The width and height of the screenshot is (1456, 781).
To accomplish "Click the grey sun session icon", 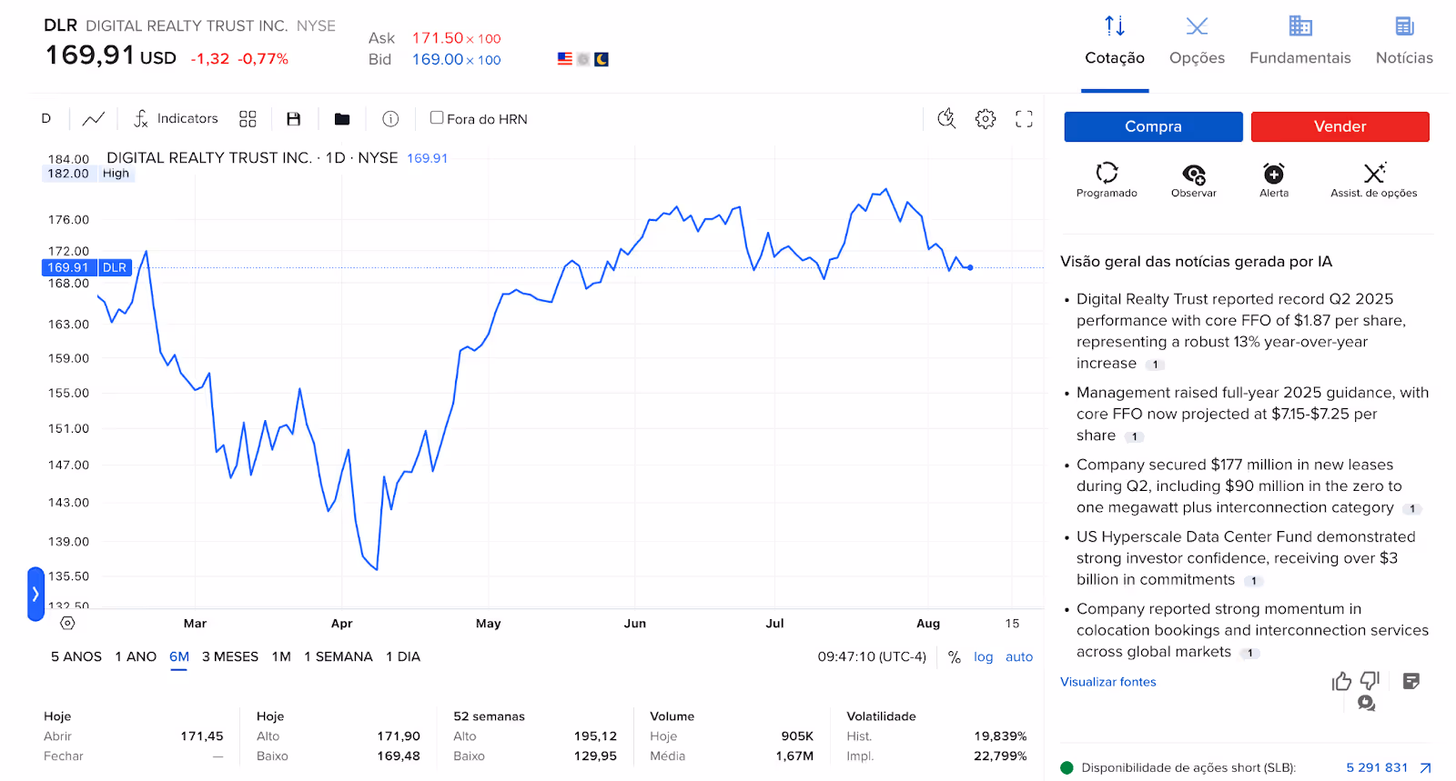I will [x=583, y=59].
